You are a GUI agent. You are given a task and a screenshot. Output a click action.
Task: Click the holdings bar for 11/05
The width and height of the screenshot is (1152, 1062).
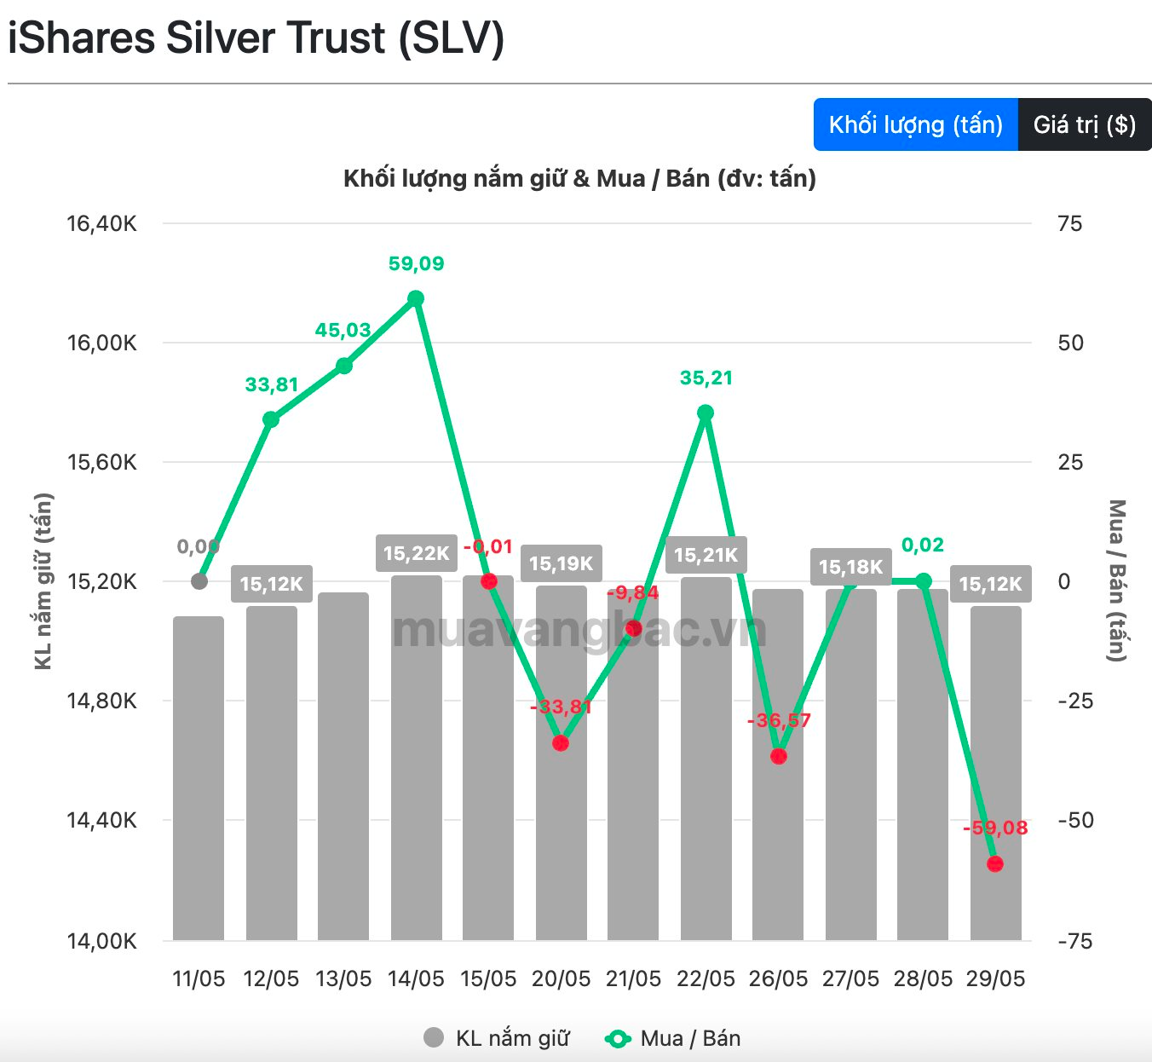click(199, 778)
